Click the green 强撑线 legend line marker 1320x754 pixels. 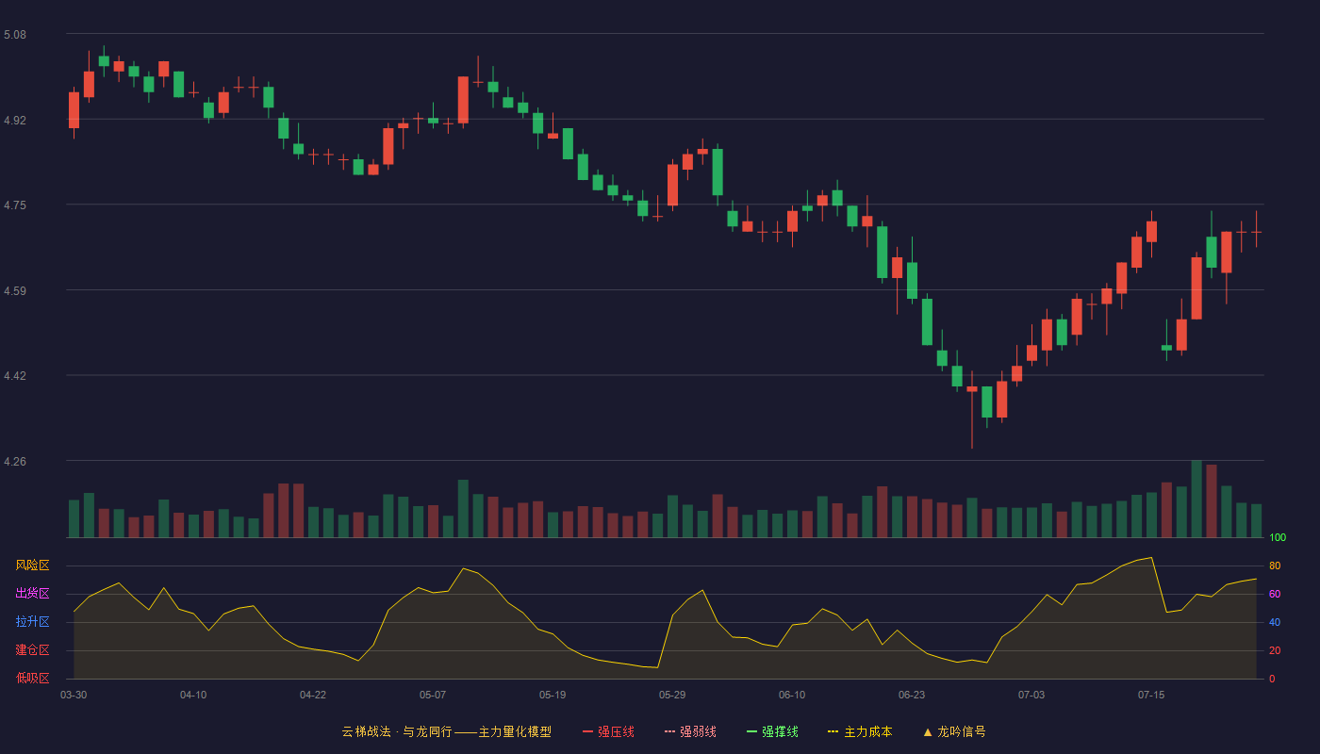pyautogui.click(x=751, y=731)
